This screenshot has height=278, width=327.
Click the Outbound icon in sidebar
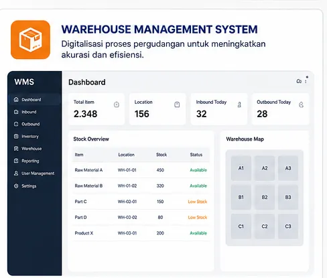(16, 124)
